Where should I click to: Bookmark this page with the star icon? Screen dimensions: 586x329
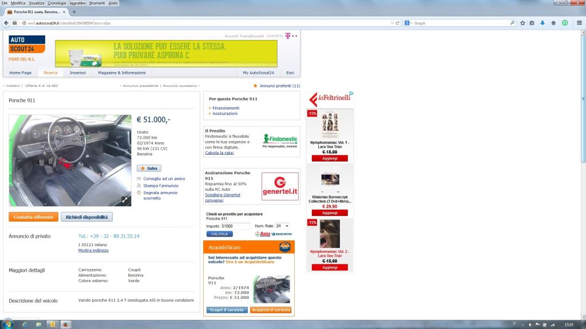[x=522, y=23]
